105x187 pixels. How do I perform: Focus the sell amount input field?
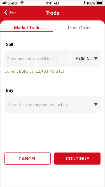click(x=37, y=59)
